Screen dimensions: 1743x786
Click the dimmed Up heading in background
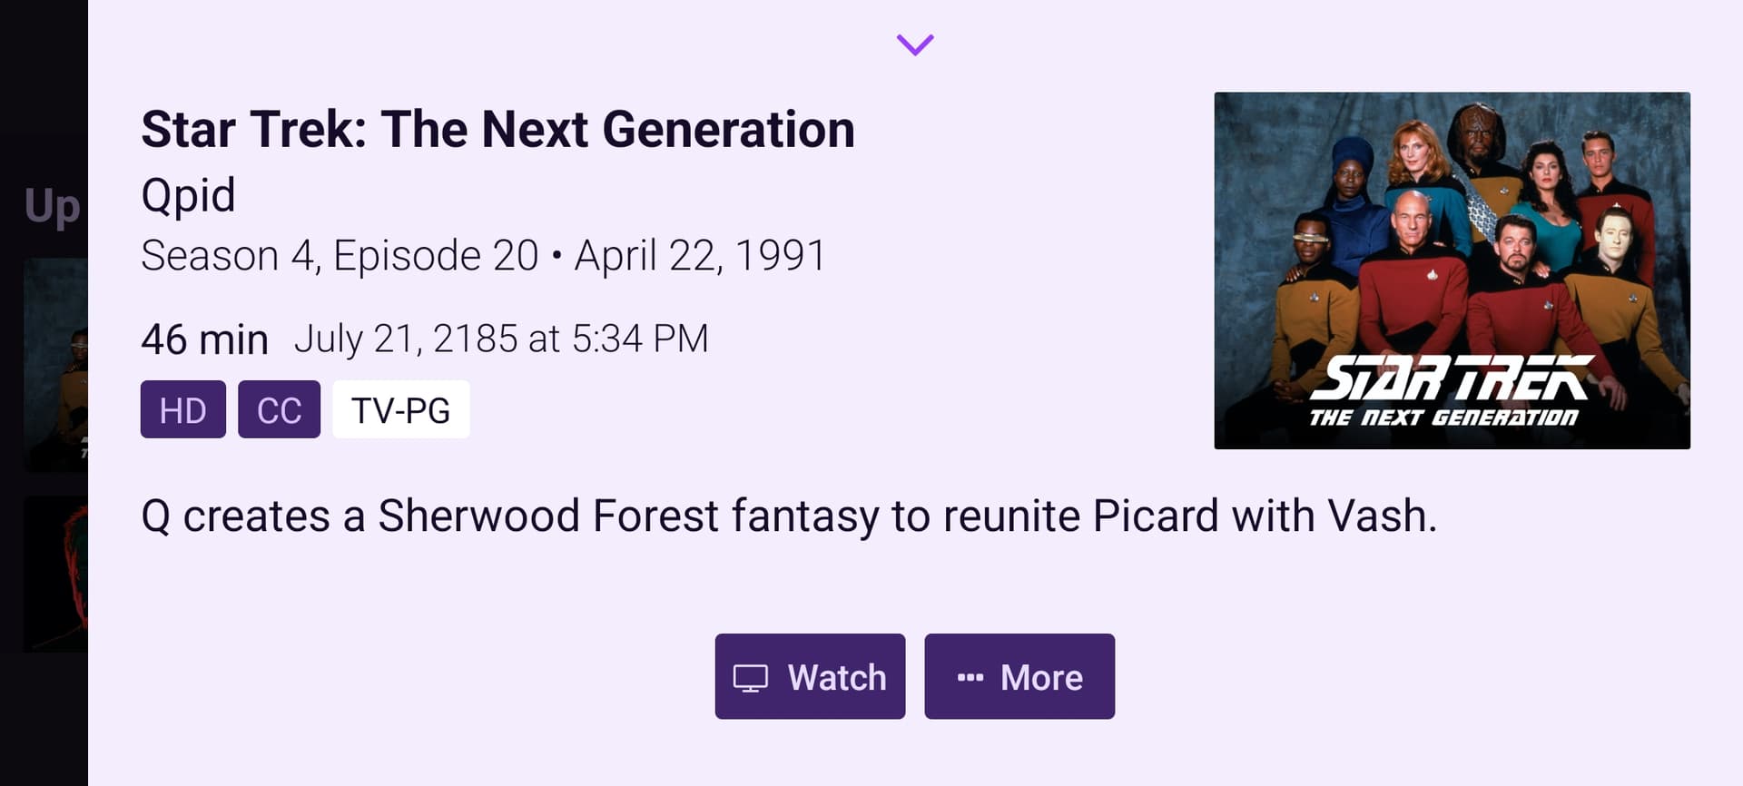click(x=53, y=207)
